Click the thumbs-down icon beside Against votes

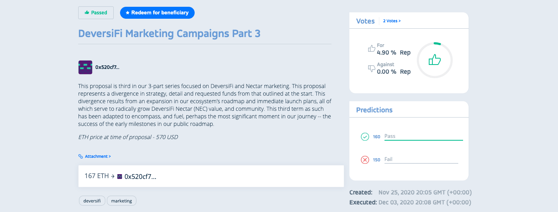[371, 69]
